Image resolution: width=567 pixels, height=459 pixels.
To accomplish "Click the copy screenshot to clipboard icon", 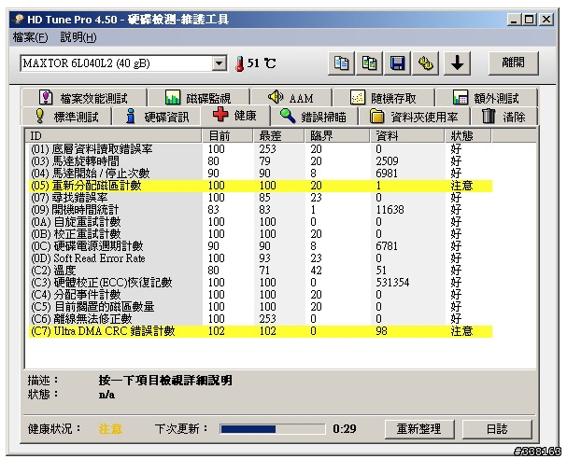I will [369, 63].
